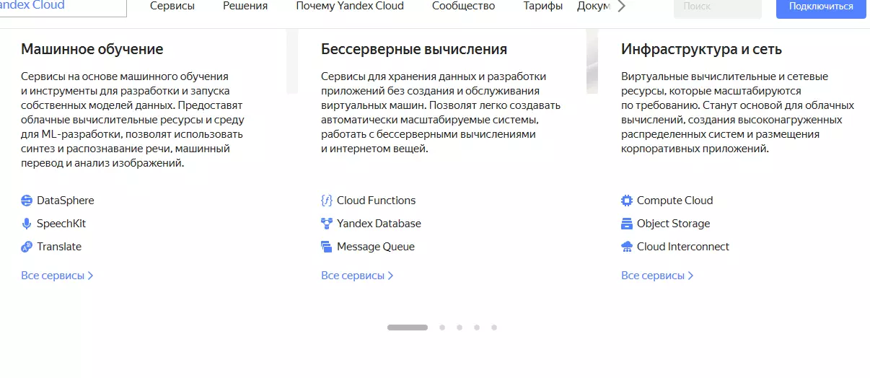Go to the second carousel slide dot

click(x=442, y=328)
